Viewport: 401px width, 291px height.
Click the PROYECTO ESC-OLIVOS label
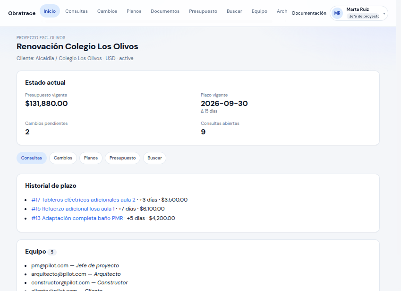pyautogui.click(x=41, y=38)
